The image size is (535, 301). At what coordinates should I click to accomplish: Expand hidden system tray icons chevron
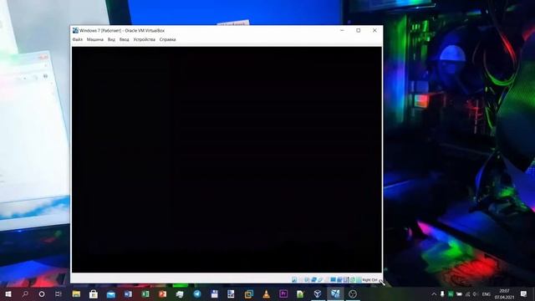[x=434, y=294]
